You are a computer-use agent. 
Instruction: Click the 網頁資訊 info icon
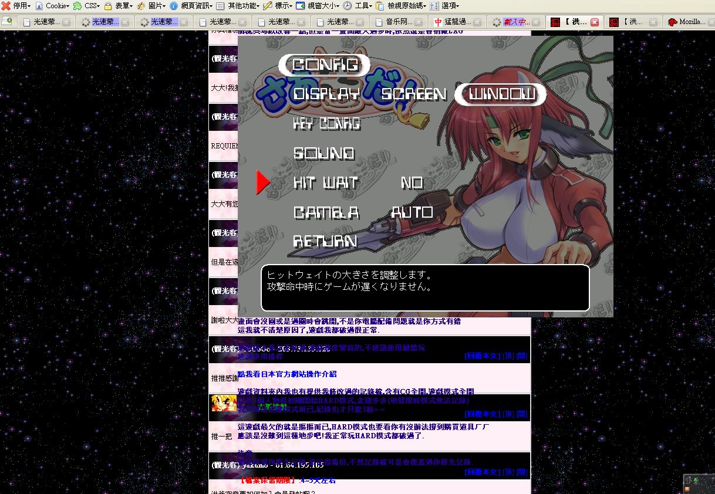click(174, 6)
